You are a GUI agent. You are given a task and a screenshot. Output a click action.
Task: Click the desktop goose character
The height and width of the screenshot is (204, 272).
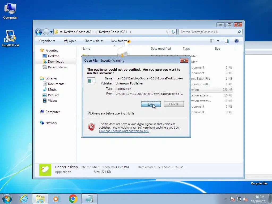point(123,49)
